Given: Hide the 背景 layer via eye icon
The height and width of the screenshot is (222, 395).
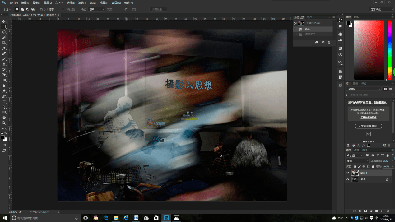Looking at the screenshot, I should (348, 179).
